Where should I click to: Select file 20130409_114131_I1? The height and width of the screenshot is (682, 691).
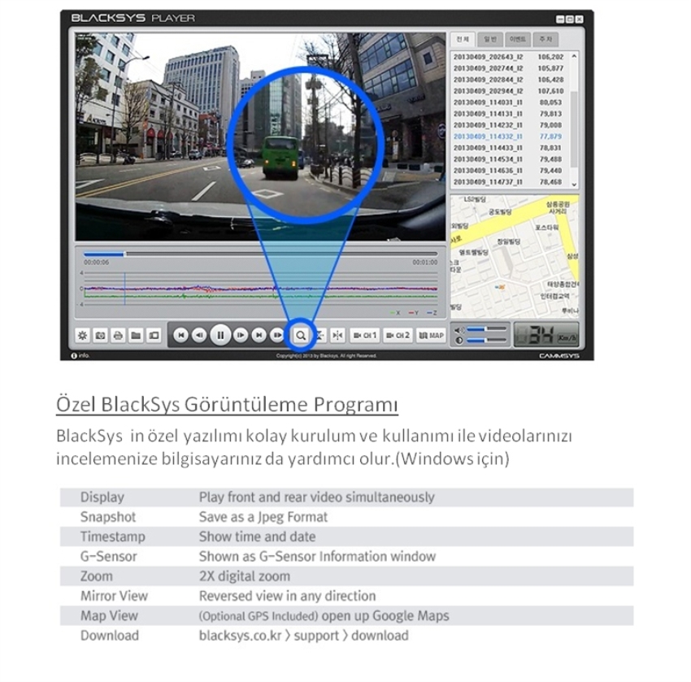coord(510,114)
